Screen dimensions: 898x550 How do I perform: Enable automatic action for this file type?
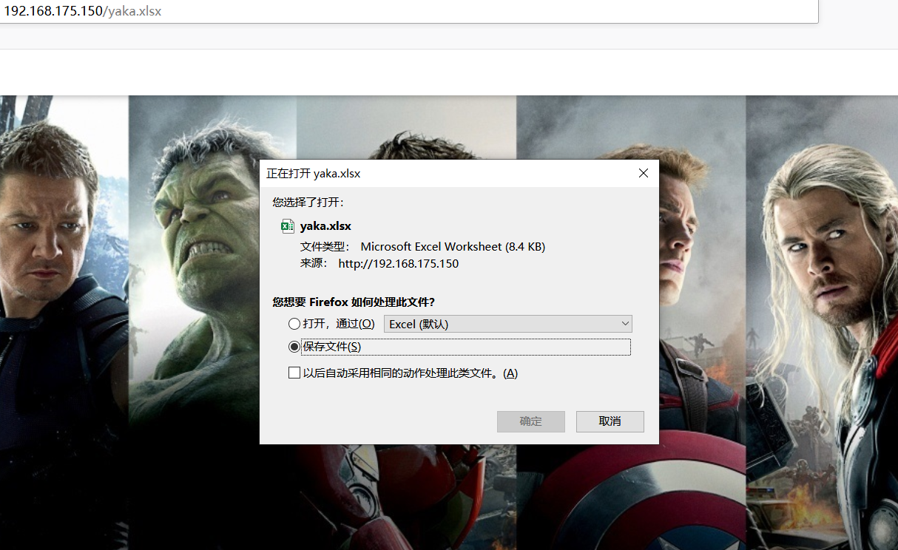(294, 373)
